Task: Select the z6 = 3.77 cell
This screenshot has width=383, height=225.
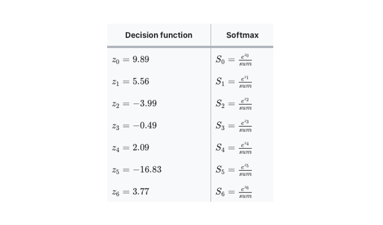Action: [x=130, y=192]
